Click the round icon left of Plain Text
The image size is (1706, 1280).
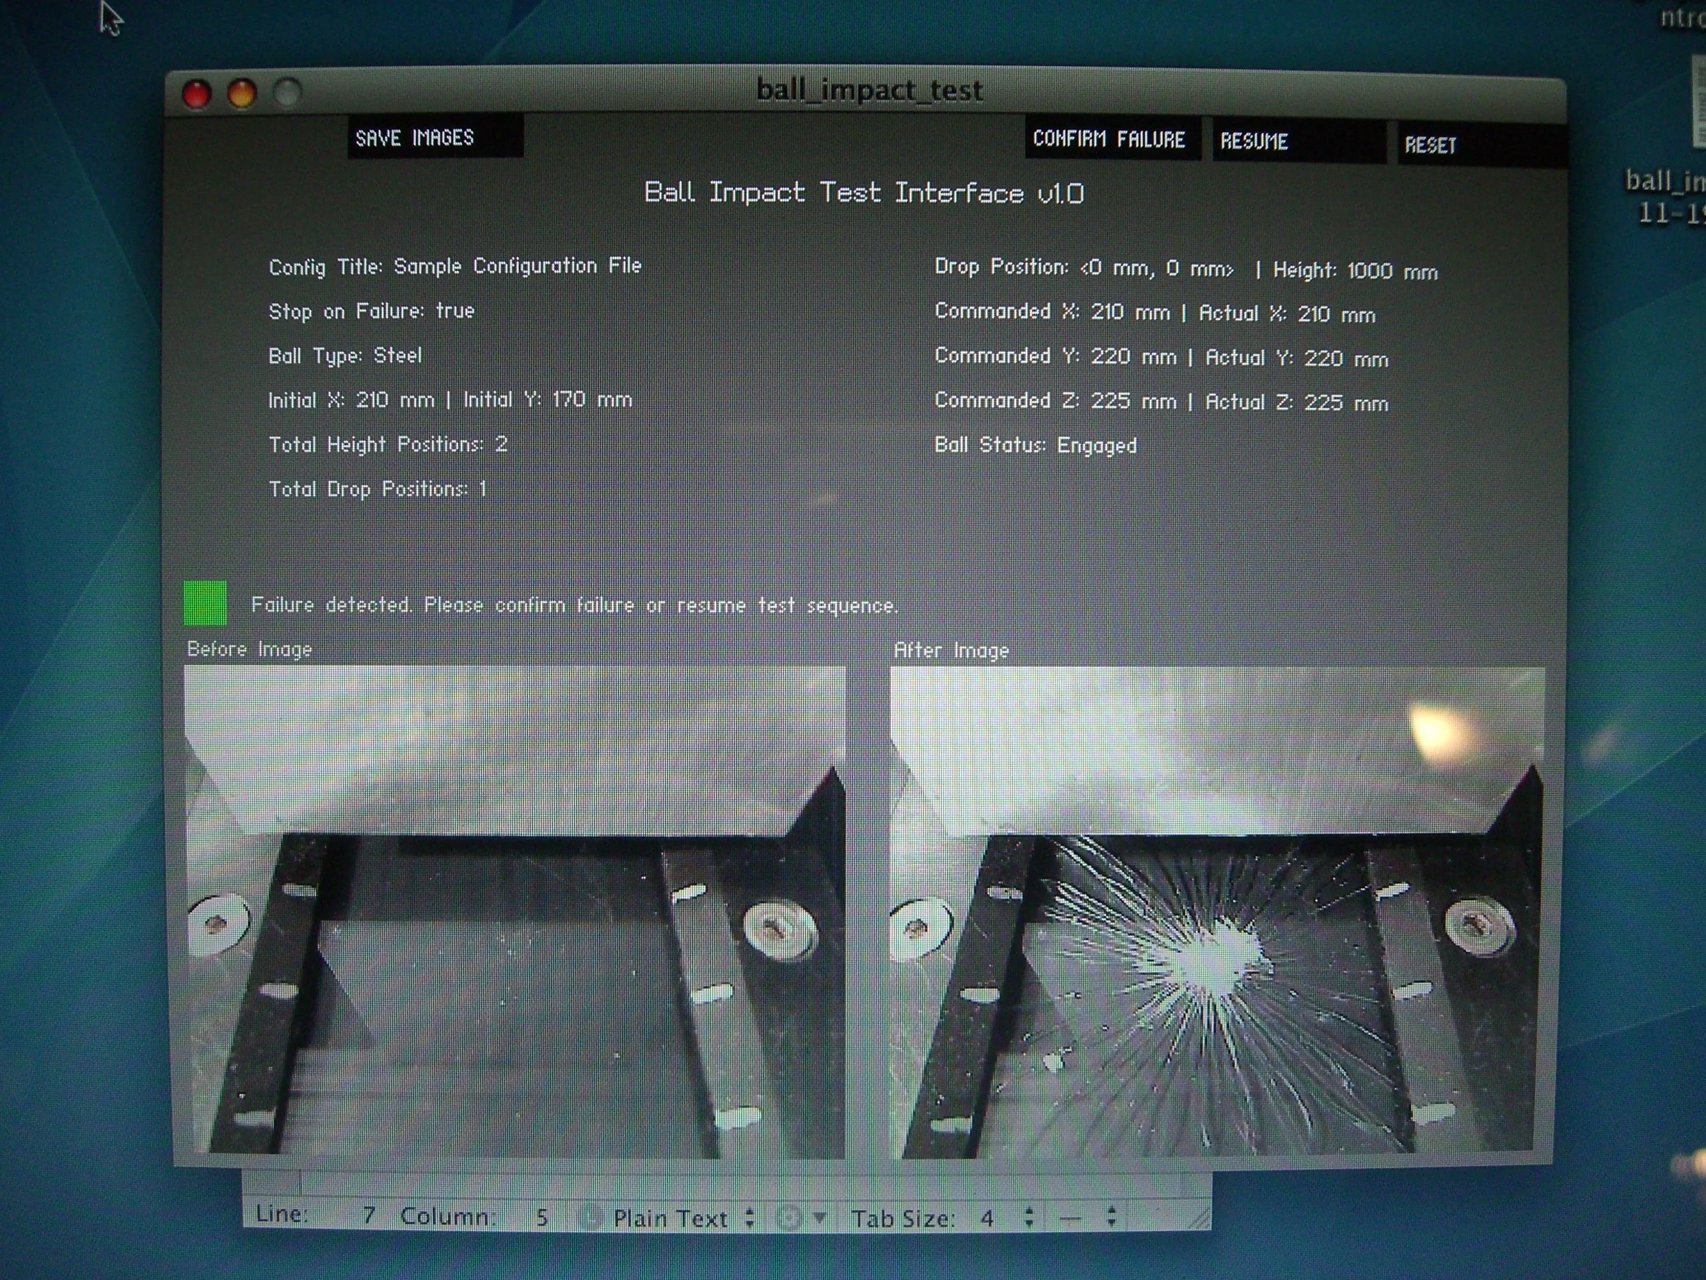point(590,1218)
